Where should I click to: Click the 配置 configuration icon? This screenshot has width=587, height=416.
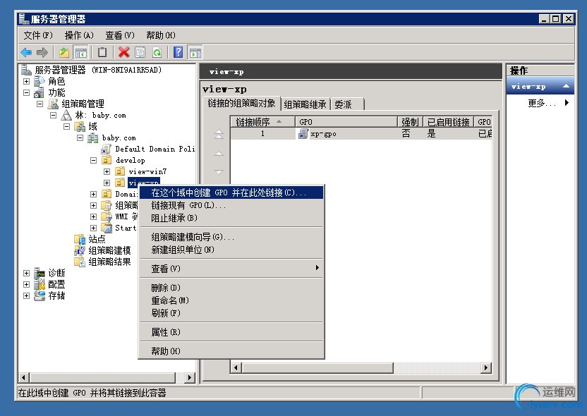pos(40,284)
